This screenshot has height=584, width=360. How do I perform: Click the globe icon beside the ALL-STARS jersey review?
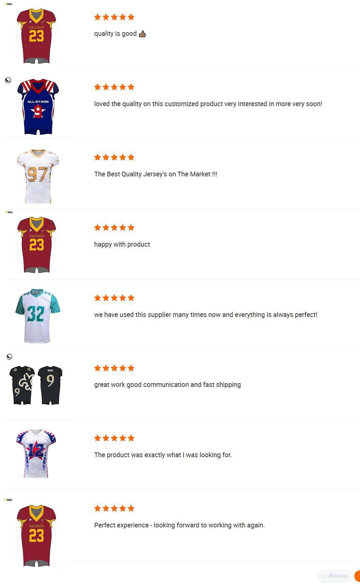coord(8,80)
